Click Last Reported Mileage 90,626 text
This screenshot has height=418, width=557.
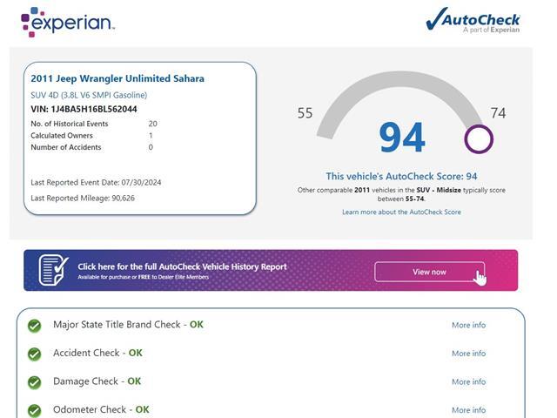(83, 198)
